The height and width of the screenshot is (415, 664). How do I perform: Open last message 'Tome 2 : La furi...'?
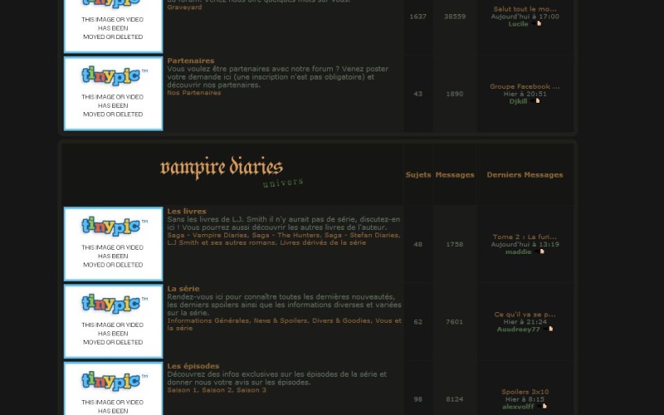[x=525, y=237]
